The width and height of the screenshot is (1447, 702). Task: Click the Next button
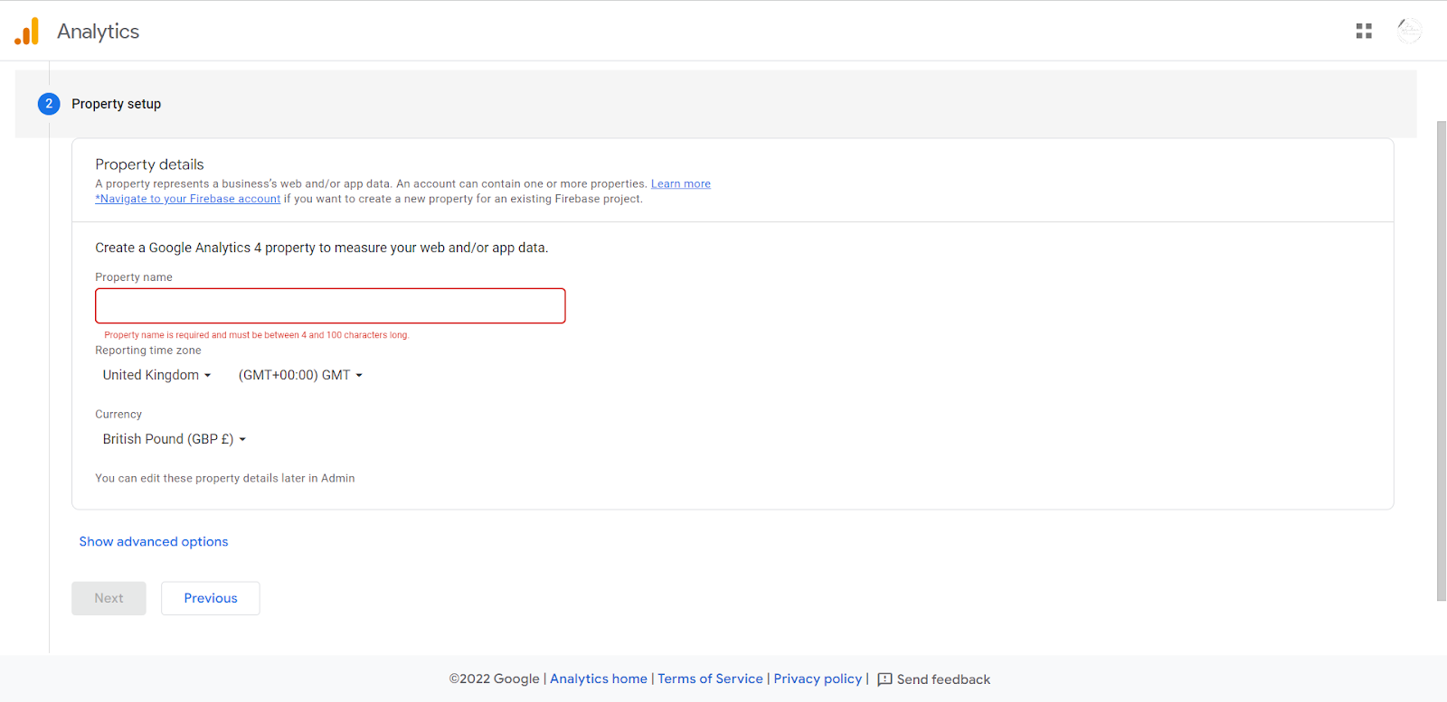tap(109, 598)
